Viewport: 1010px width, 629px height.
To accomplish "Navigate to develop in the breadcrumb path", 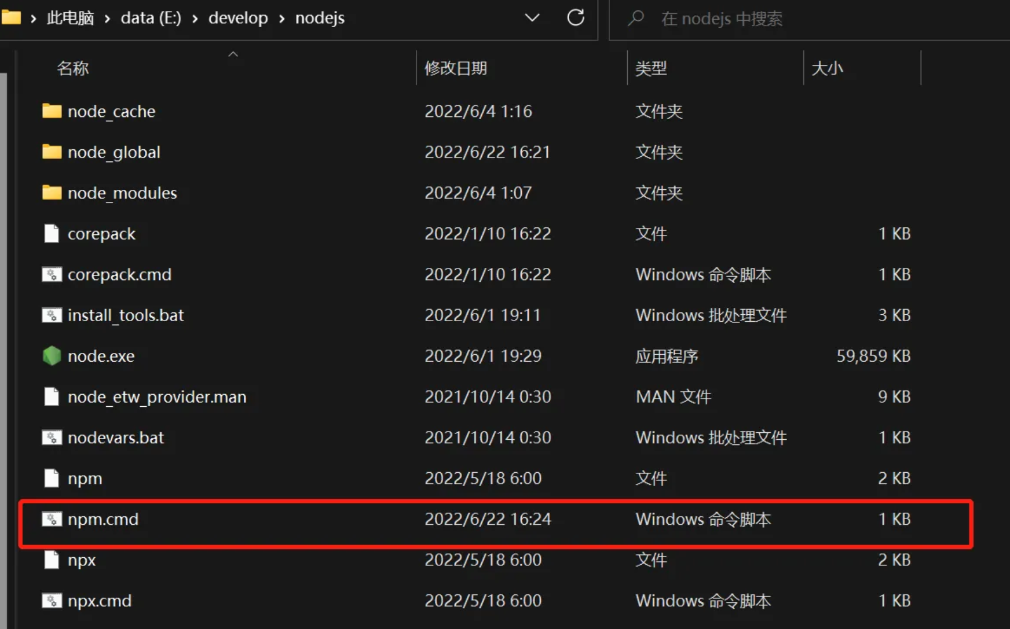I will tap(238, 19).
